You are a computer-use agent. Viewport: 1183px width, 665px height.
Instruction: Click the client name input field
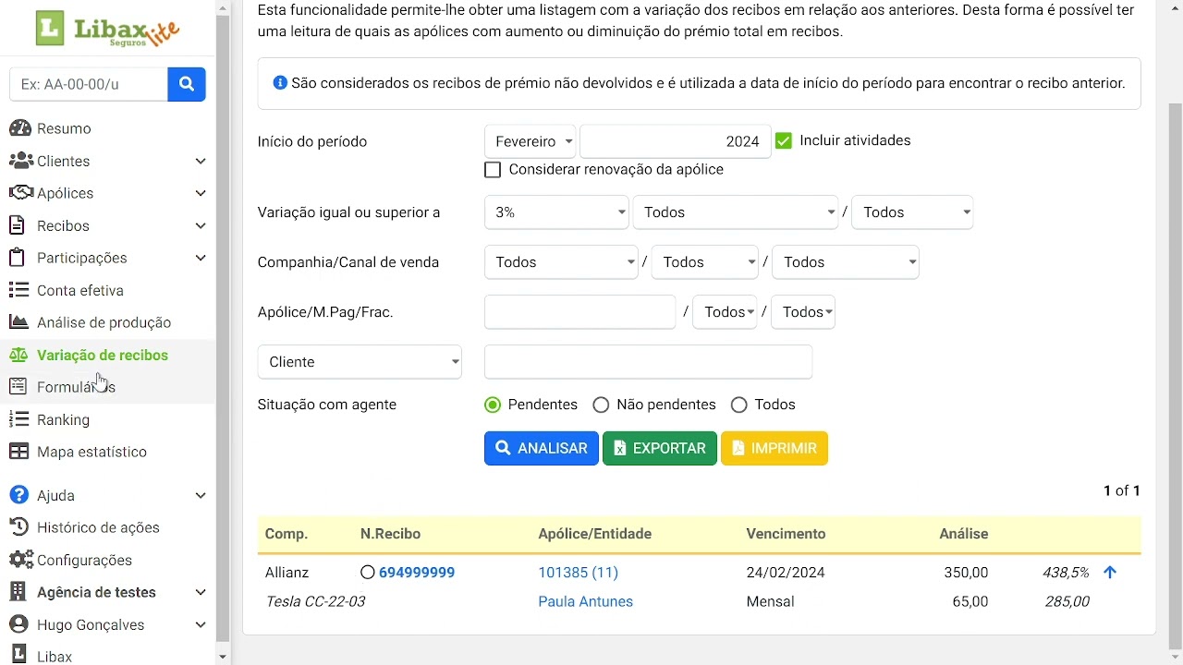pyautogui.click(x=649, y=362)
